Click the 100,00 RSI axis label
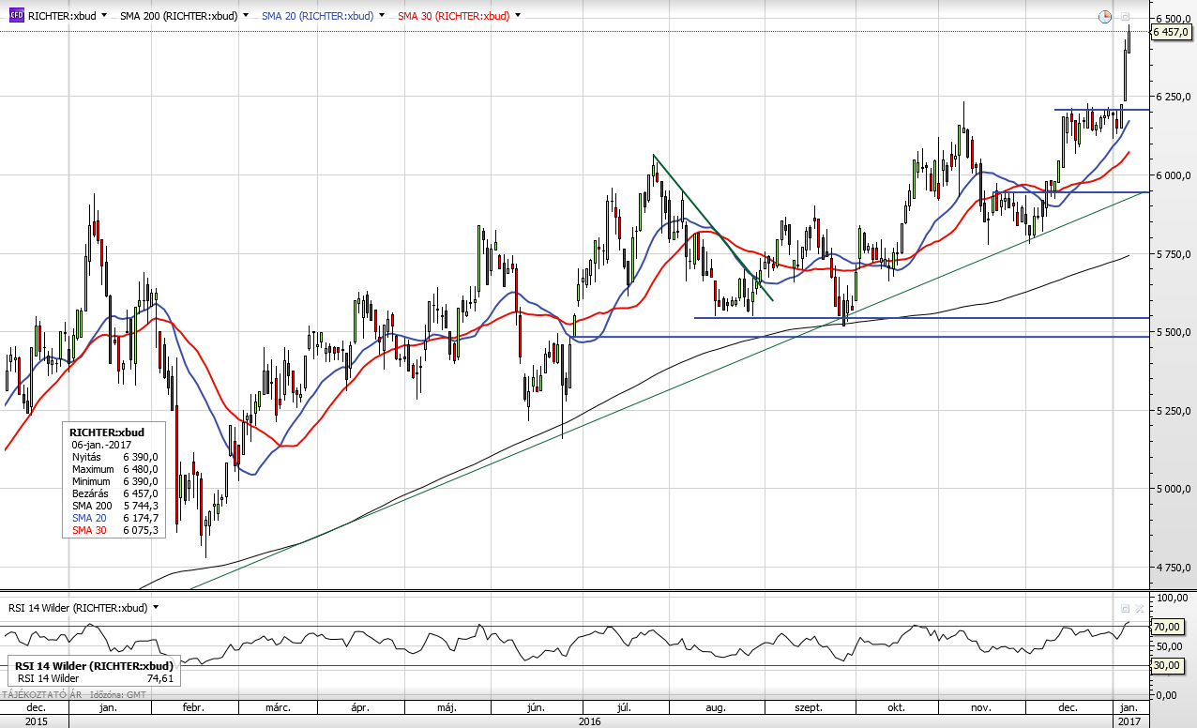This screenshot has width=1197, height=728. 1171,597
